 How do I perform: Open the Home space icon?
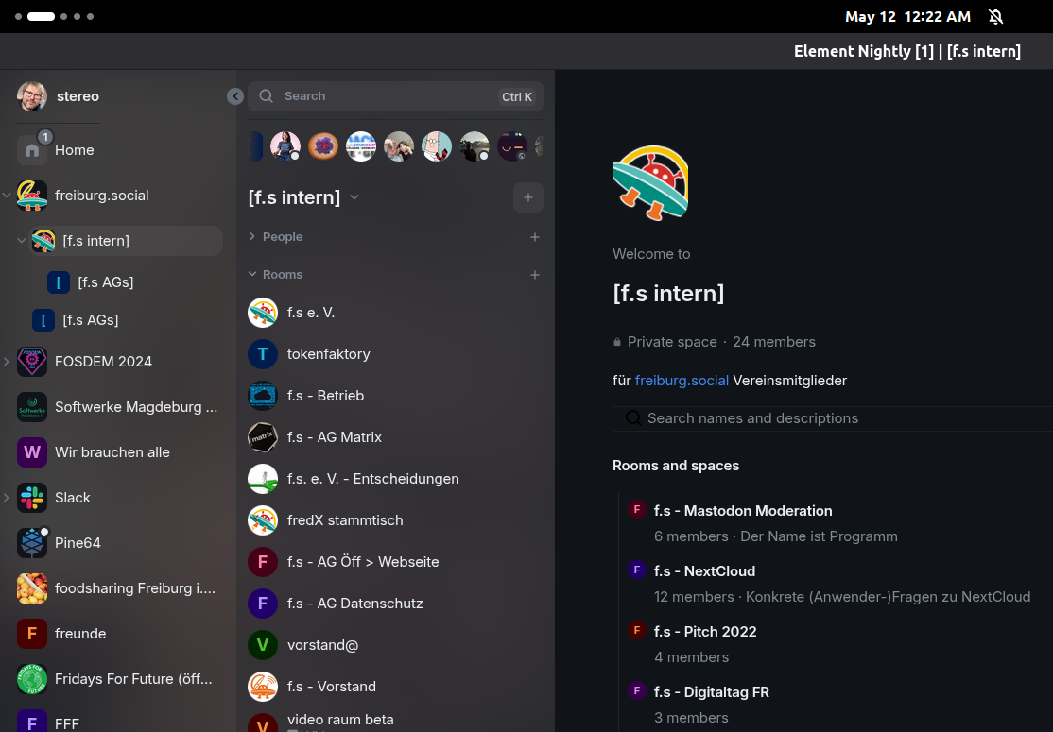[x=32, y=150]
